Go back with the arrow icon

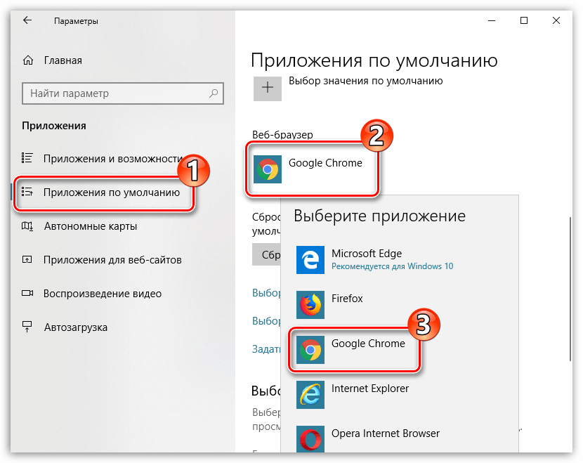point(27,20)
